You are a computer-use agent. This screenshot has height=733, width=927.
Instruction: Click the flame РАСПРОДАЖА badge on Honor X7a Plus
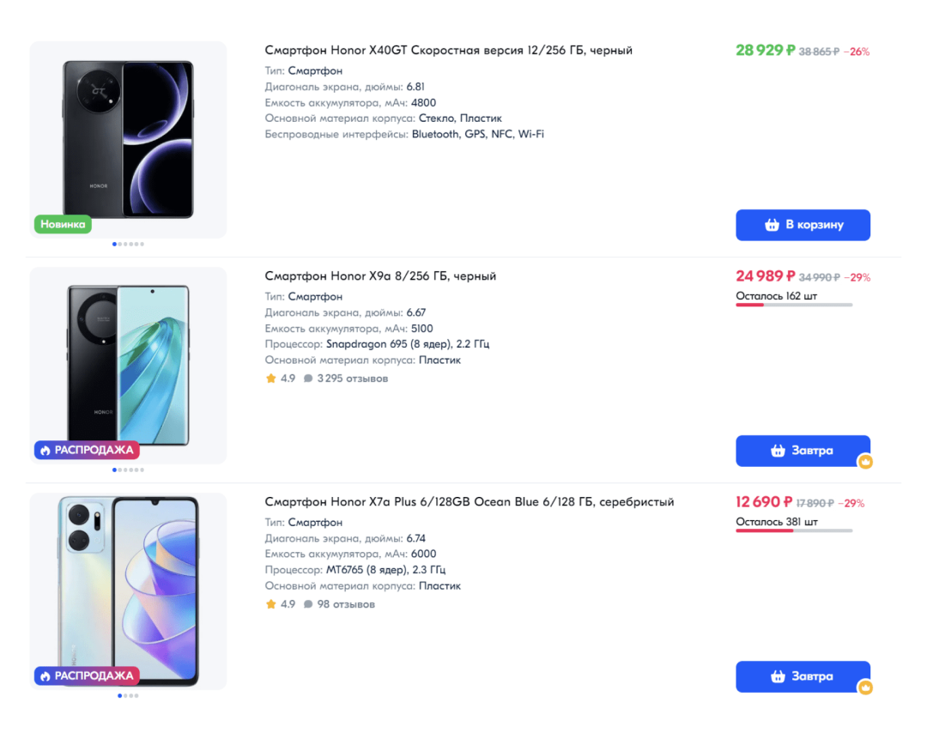tap(87, 675)
